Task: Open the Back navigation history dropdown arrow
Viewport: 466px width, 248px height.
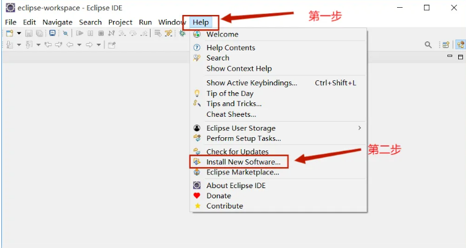Action: (x=79, y=45)
